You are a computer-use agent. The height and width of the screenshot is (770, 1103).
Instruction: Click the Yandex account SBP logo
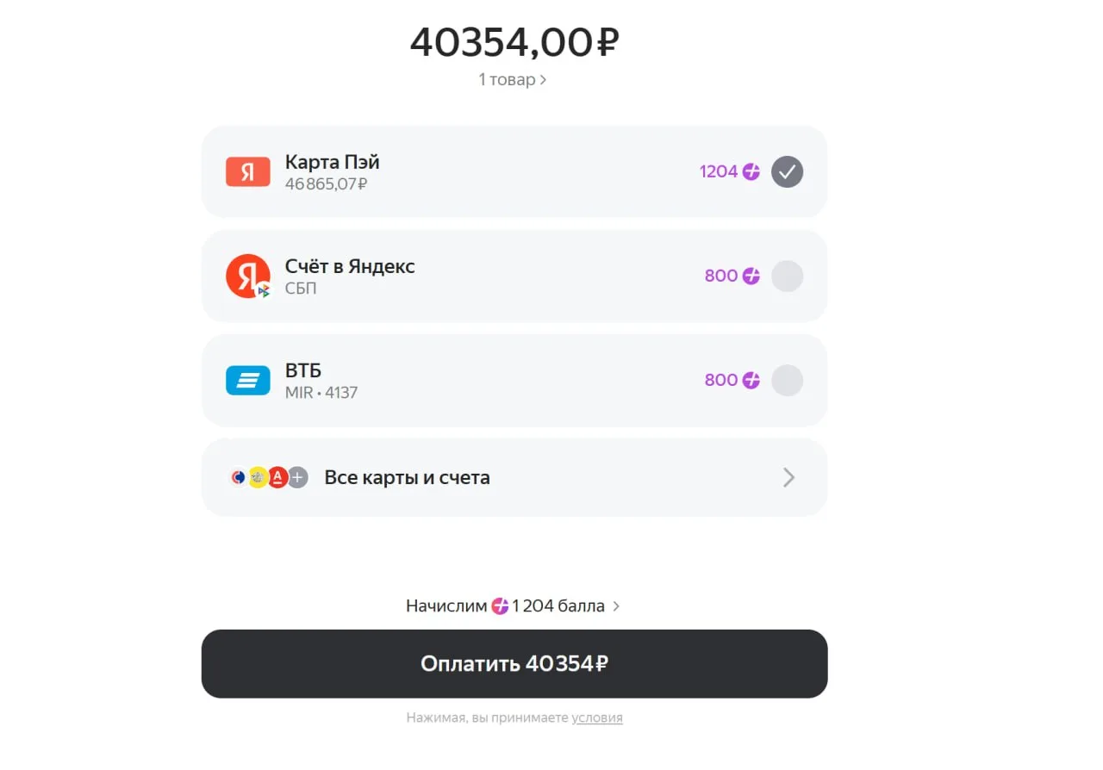248,276
